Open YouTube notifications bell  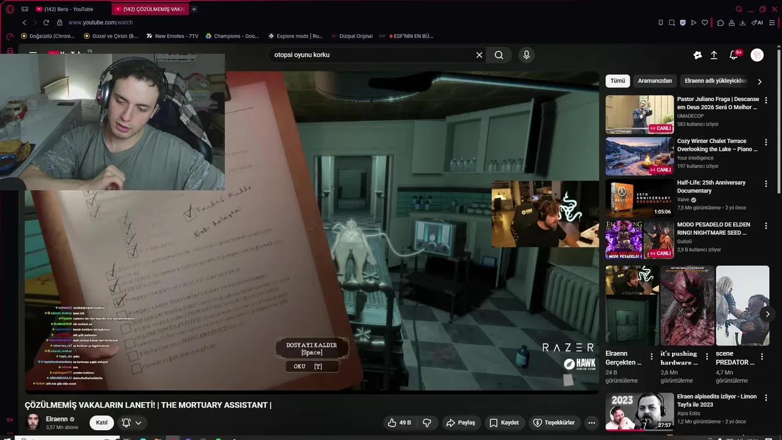click(734, 55)
